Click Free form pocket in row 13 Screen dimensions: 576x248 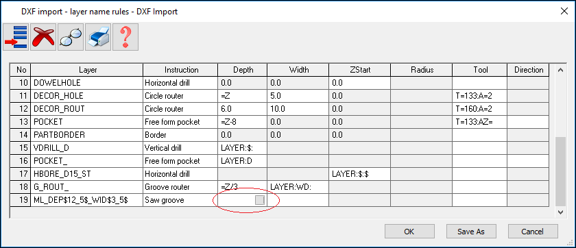point(181,122)
